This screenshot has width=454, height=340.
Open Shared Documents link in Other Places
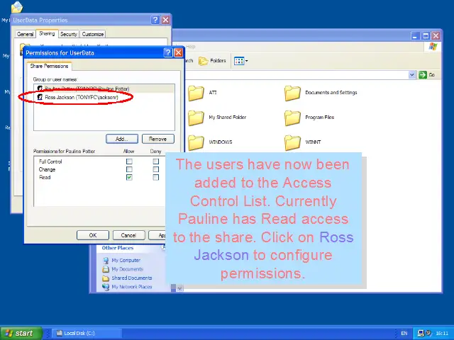coord(132,278)
